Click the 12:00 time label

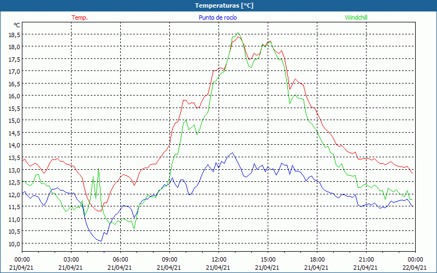point(219,259)
